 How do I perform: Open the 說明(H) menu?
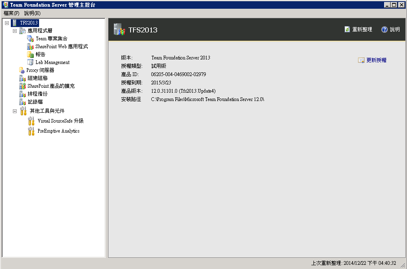click(x=32, y=13)
